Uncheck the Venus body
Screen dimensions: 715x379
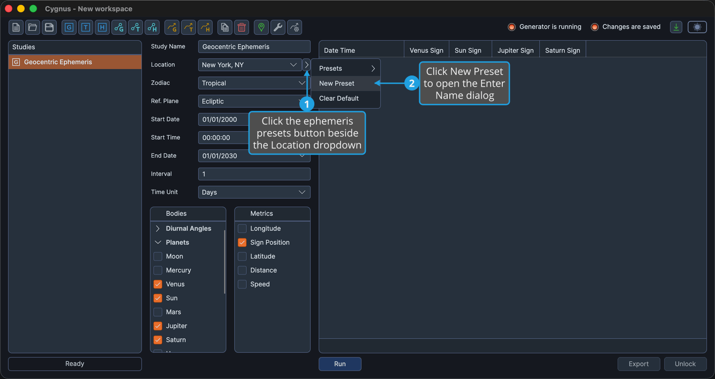158,284
